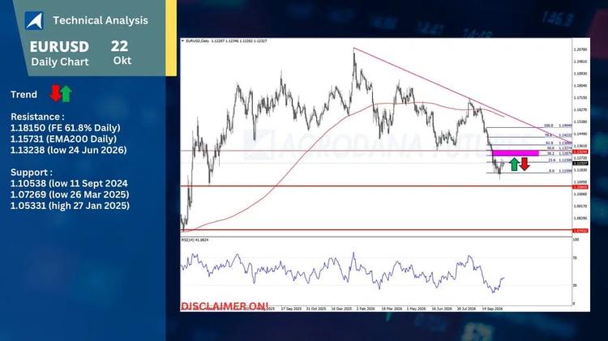Image resolution: width=608 pixels, height=341 pixels.
Task: Click the '1.20700' price axis label
Action: [580, 49]
